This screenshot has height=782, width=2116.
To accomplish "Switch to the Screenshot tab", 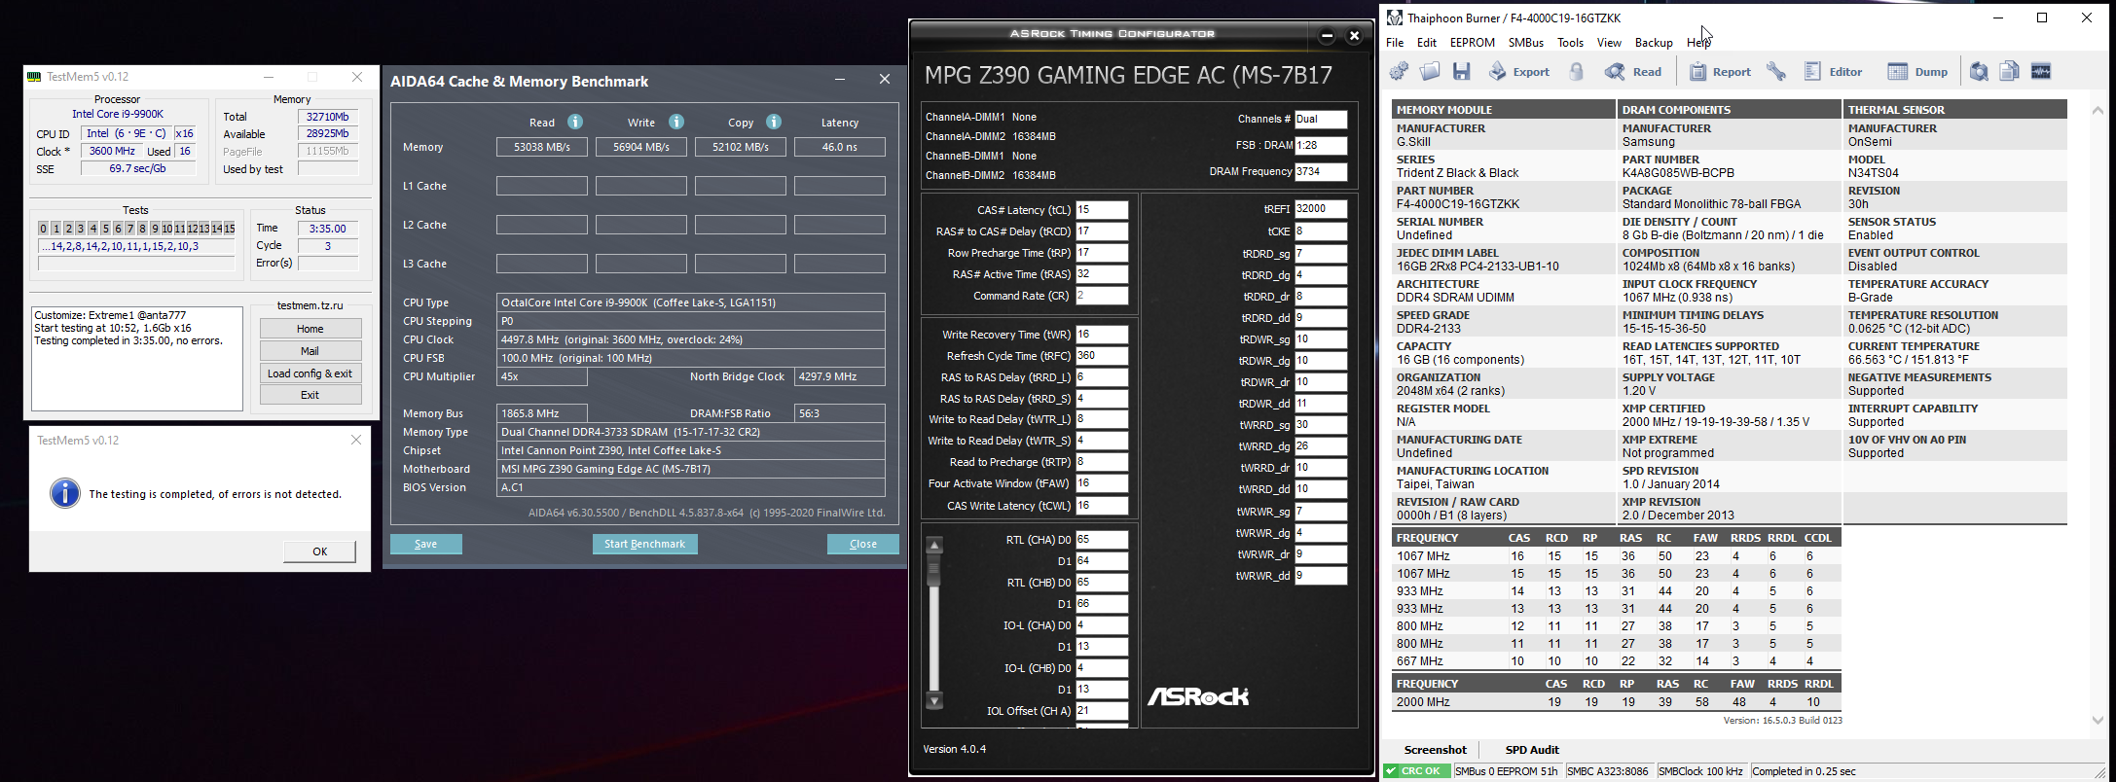I will point(1435,750).
